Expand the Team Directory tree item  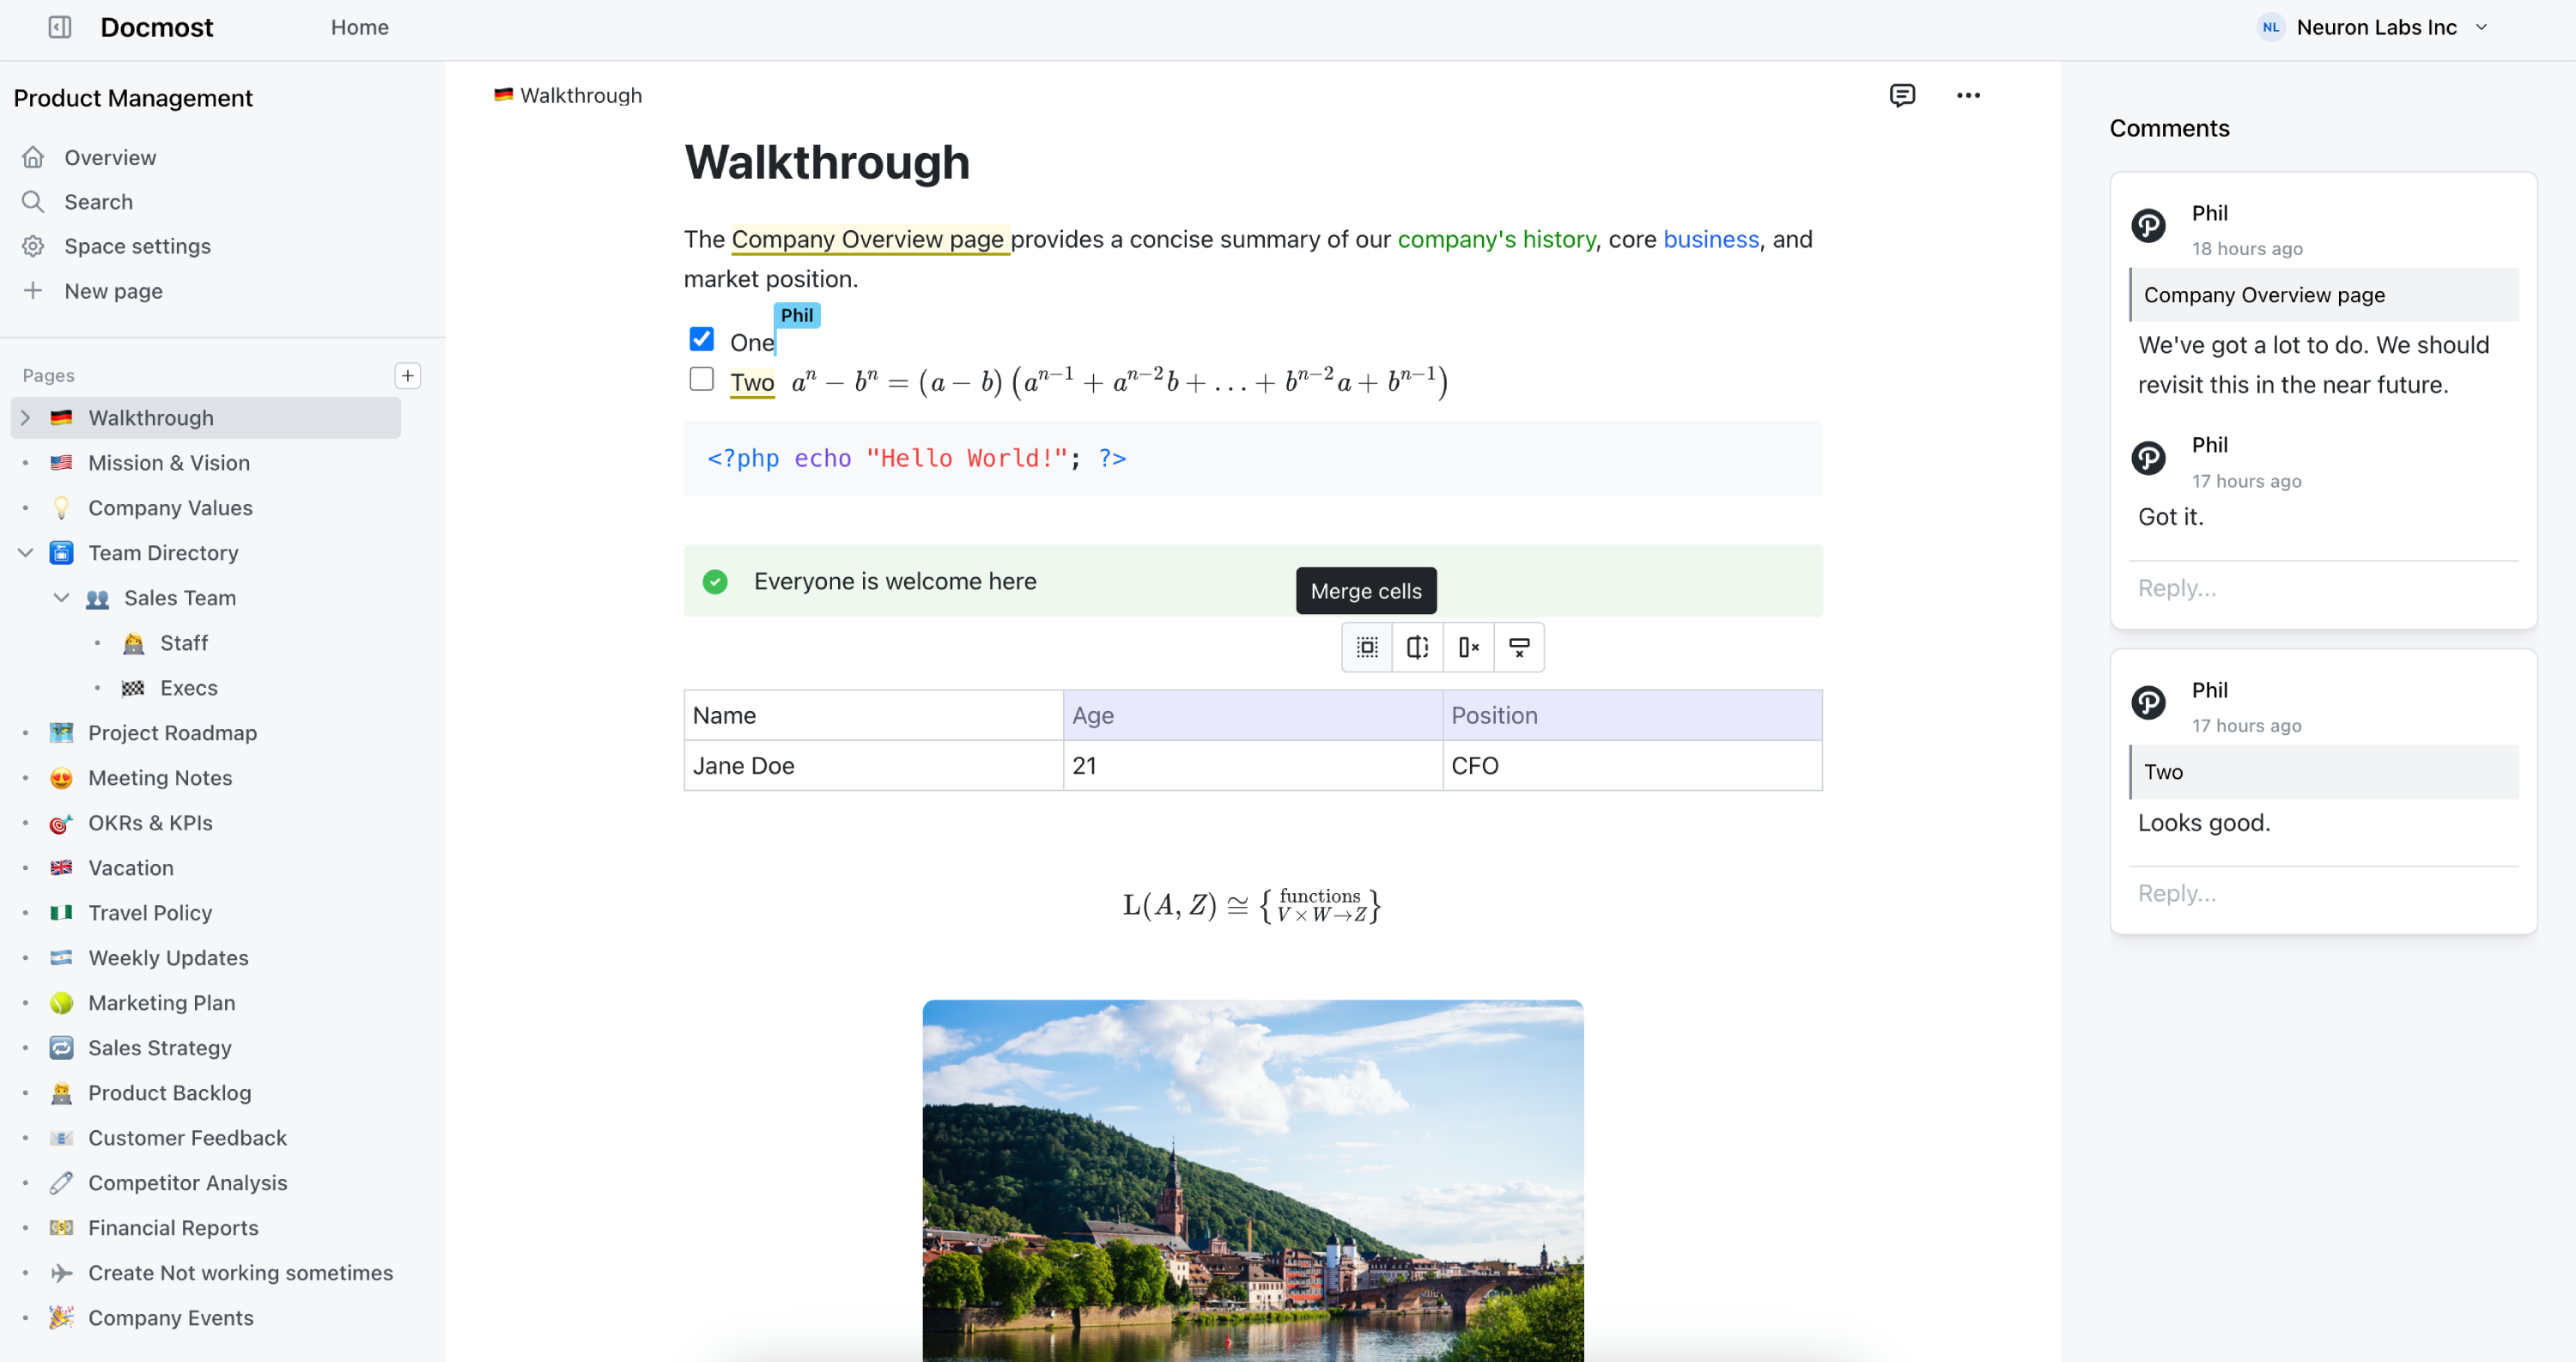24,552
